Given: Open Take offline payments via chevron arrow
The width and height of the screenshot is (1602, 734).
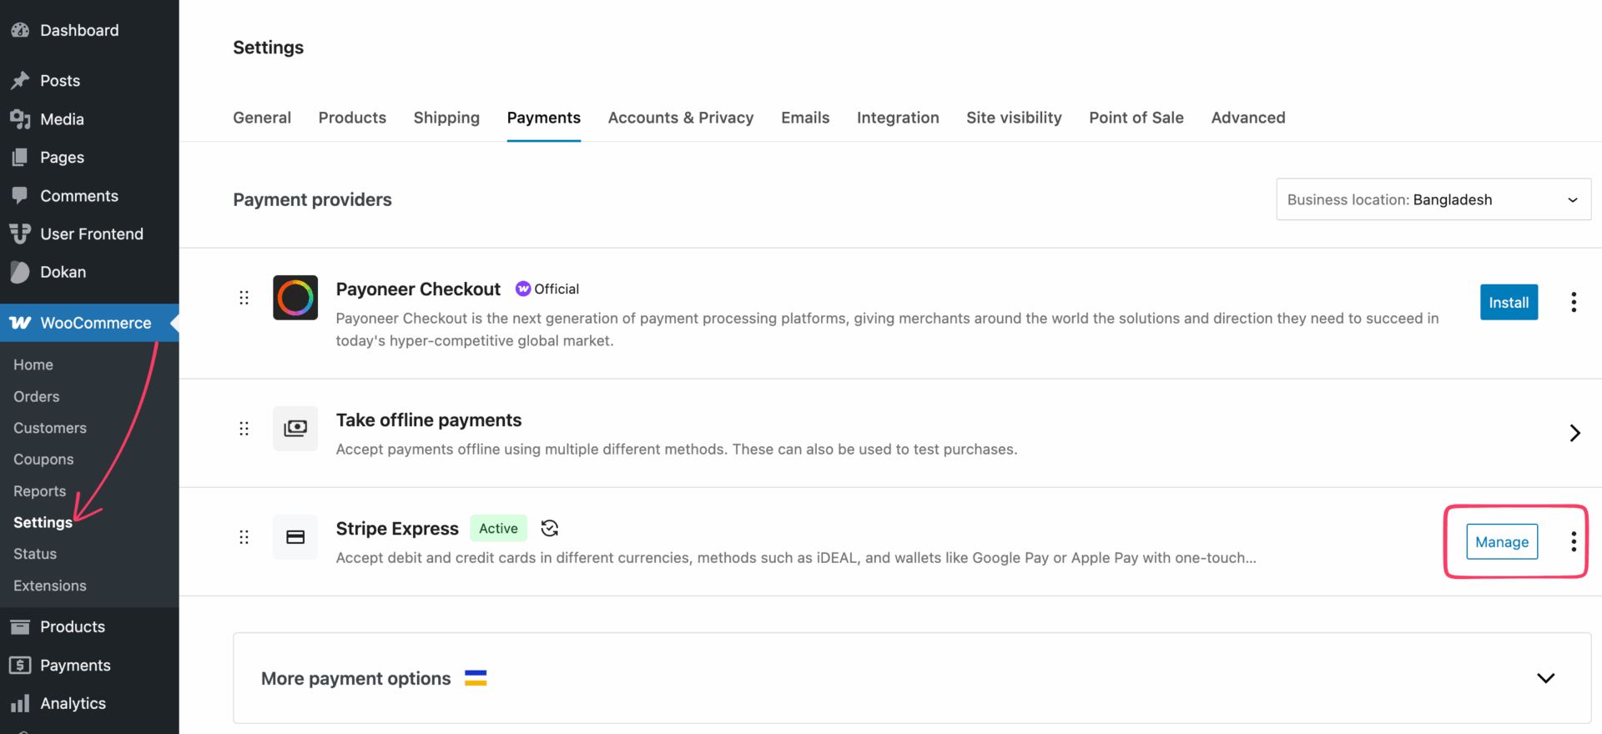Looking at the screenshot, I should (x=1574, y=433).
